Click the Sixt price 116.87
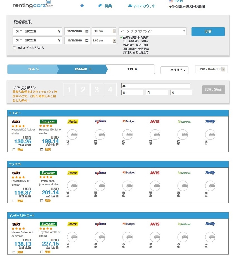 (23, 193)
